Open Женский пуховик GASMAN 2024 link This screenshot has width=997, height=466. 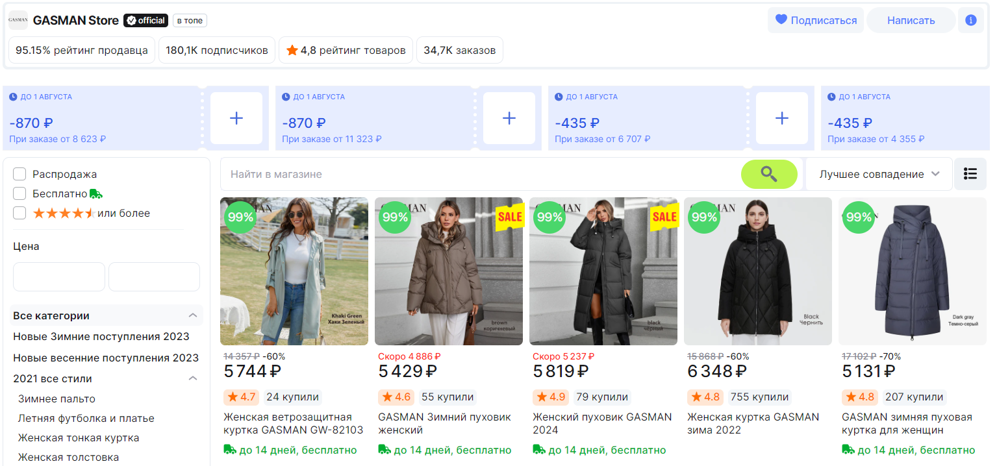pos(602,423)
